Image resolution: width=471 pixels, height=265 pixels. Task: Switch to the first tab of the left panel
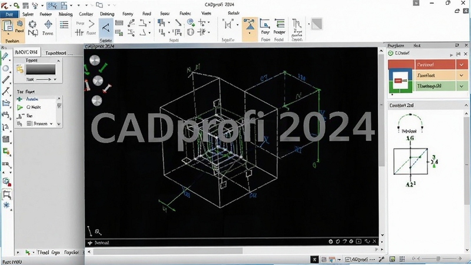click(x=26, y=52)
